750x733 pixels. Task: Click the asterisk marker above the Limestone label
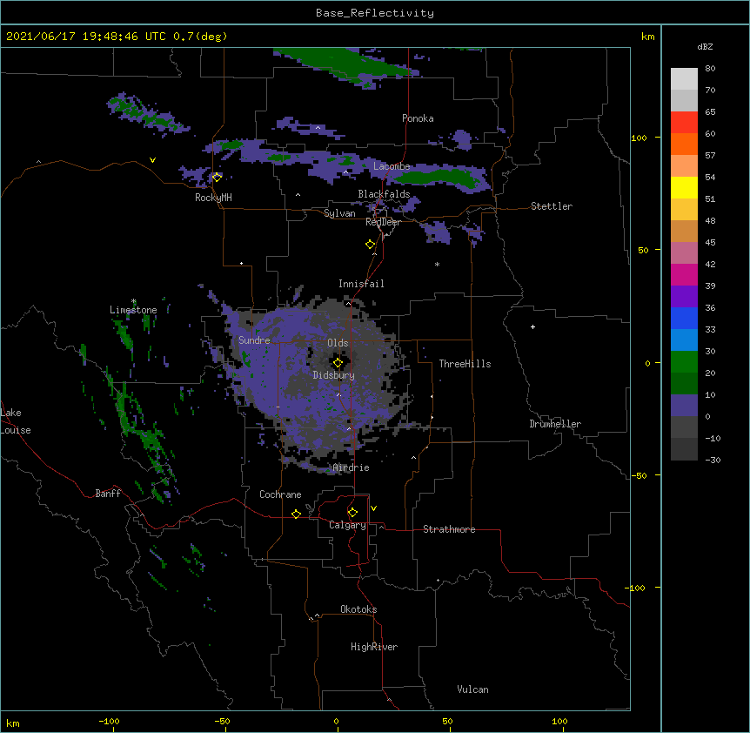point(133,301)
